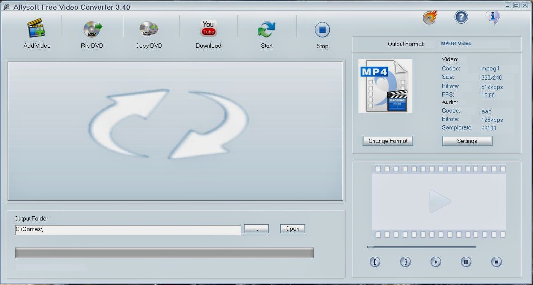Click the Output Folder path field
Viewport: 533px width, 285px height.
coord(128,230)
